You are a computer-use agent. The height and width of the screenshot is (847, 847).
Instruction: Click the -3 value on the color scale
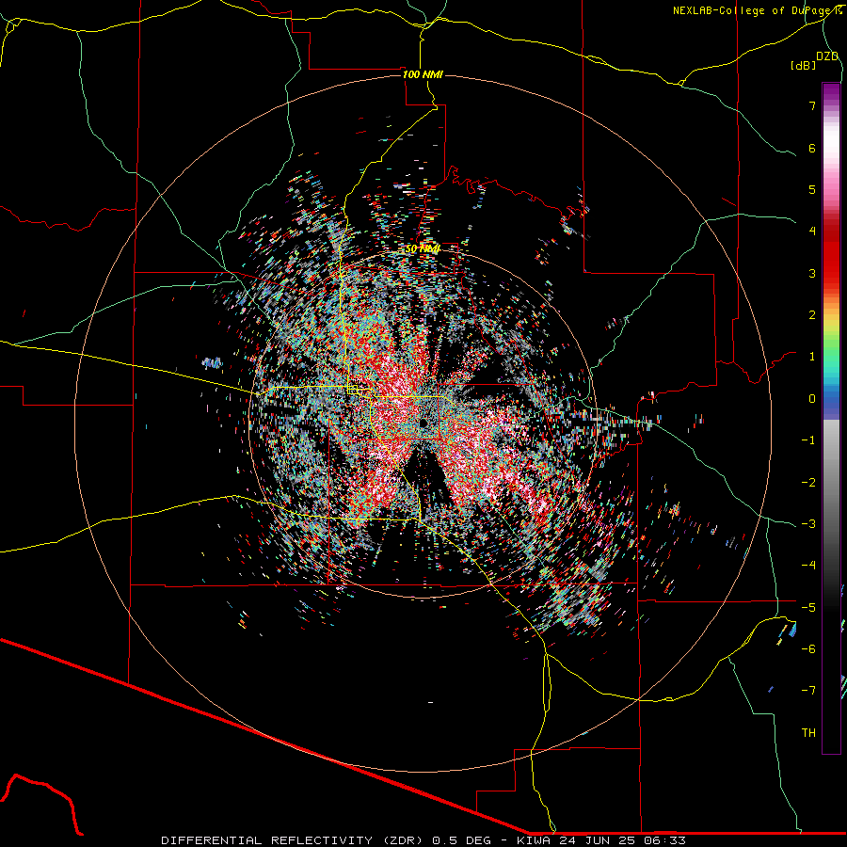coord(808,524)
